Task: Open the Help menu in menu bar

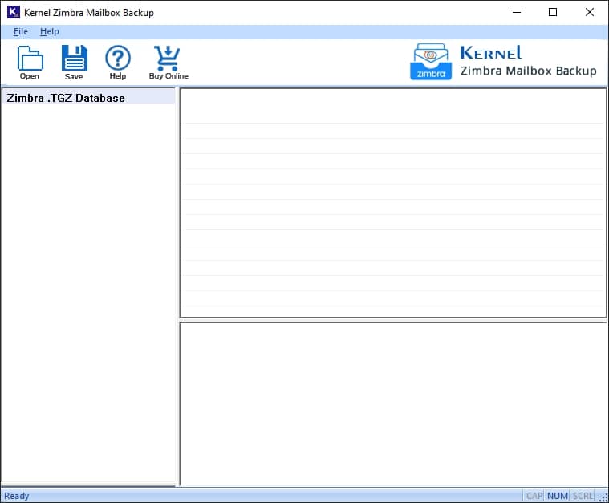Action: point(49,31)
